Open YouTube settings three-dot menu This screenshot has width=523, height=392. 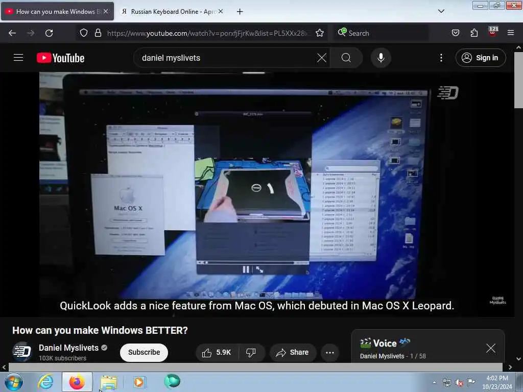coord(441,58)
